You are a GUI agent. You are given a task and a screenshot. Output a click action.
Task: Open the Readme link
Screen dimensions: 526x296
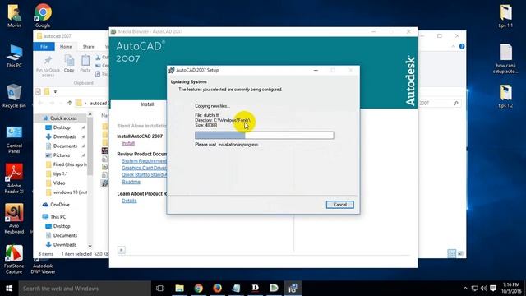click(131, 182)
